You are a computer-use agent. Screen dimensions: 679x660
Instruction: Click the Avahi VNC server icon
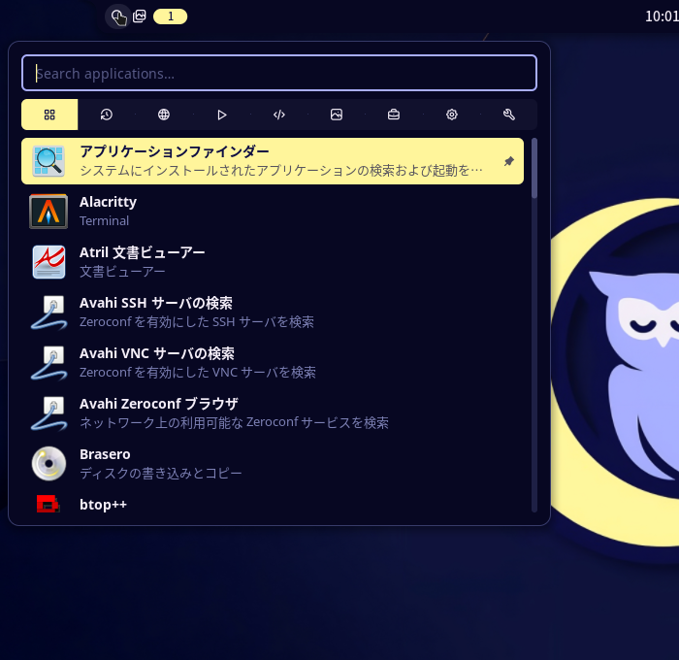[48, 363]
